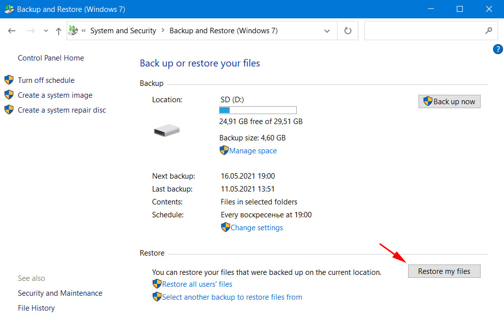This screenshot has height=325, width=504.
Task: Open Security and Maintenance link
Action: pos(60,293)
